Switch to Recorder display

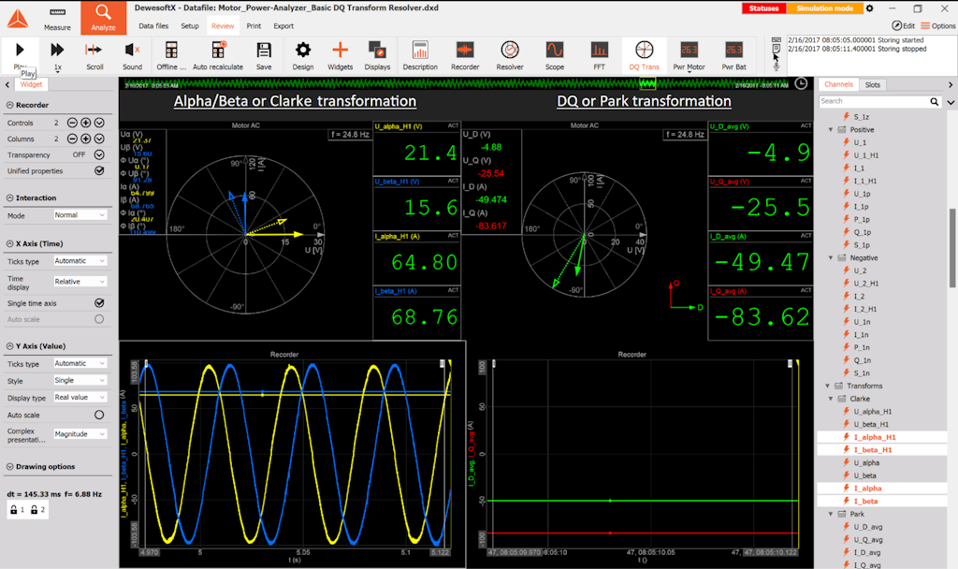465,55
